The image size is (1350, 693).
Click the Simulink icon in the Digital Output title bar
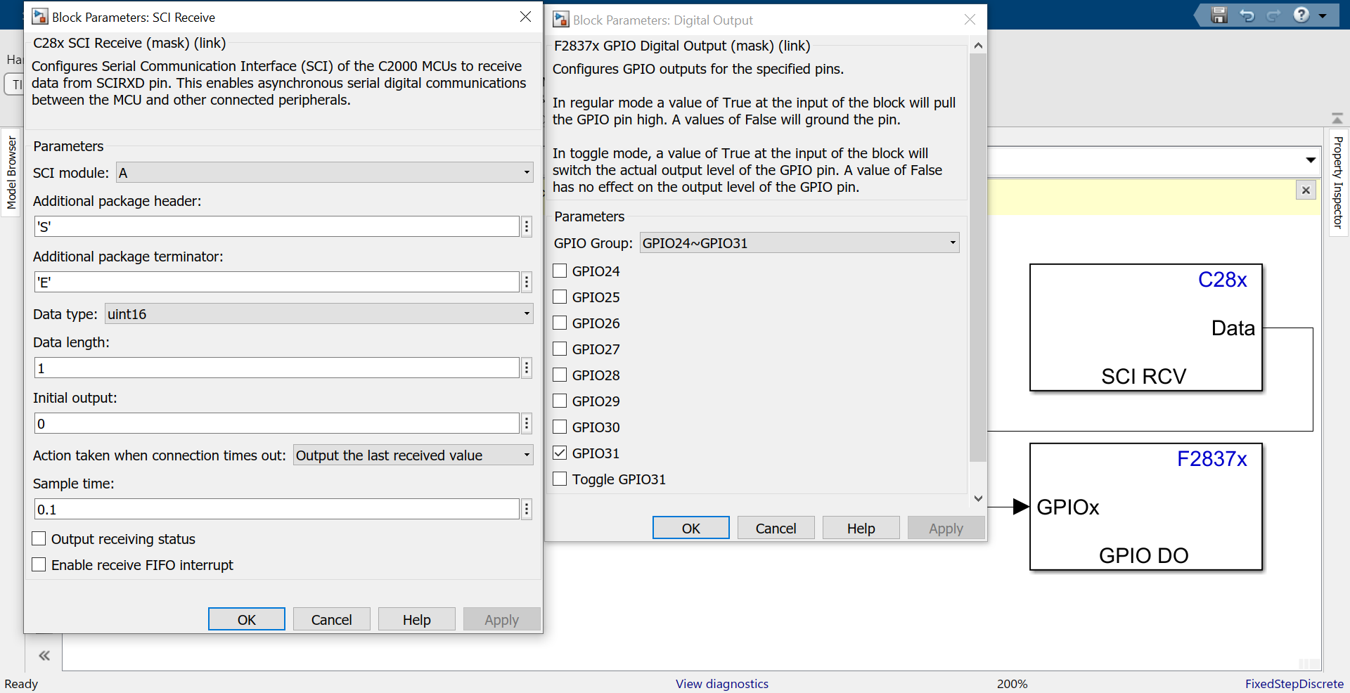pos(560,20)
